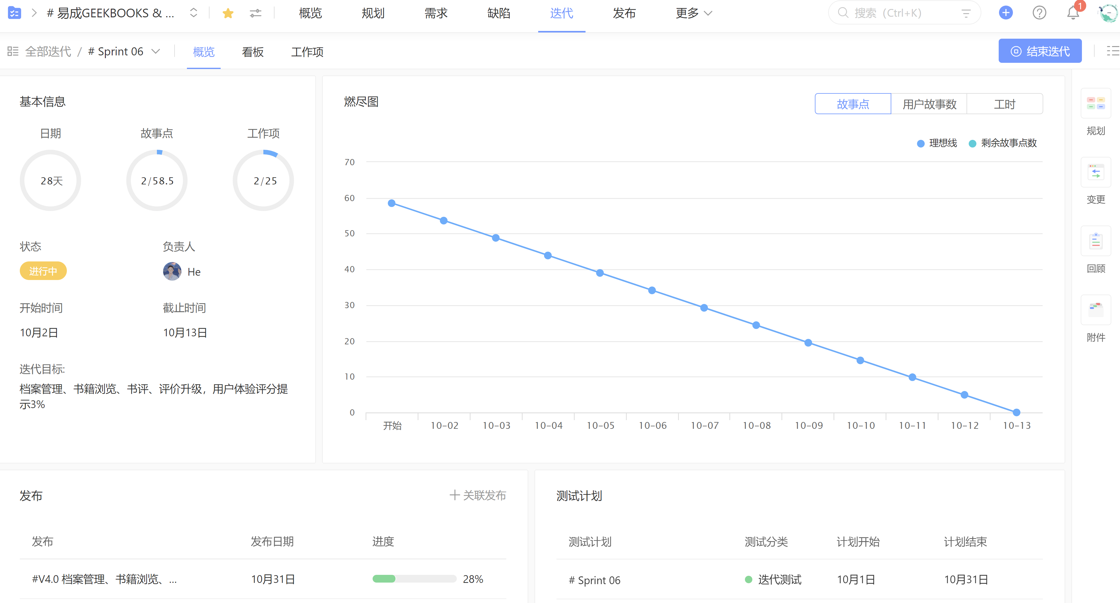1120x603 pixels.
Task: Click the yellow star favorite icon
Action: tap(228, 14)
